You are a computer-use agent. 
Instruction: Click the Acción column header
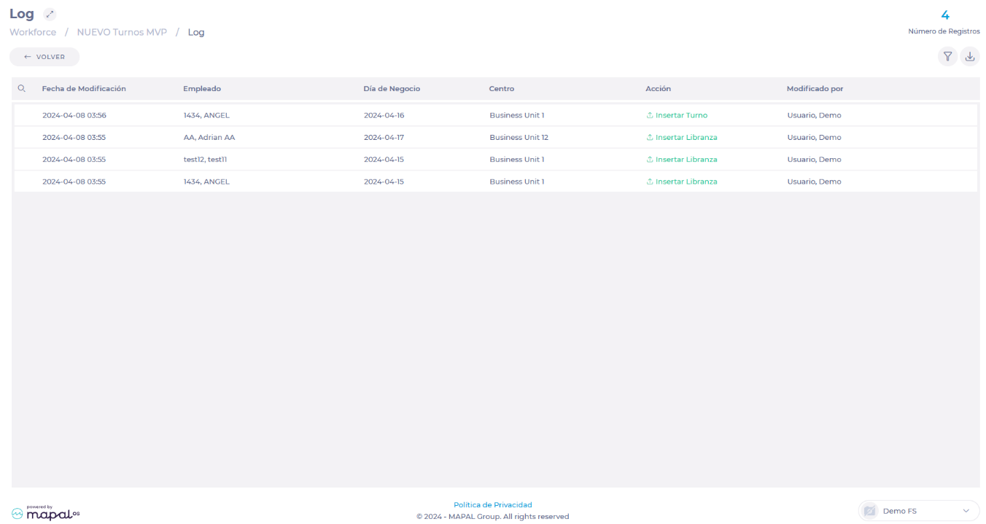(658, 89)
